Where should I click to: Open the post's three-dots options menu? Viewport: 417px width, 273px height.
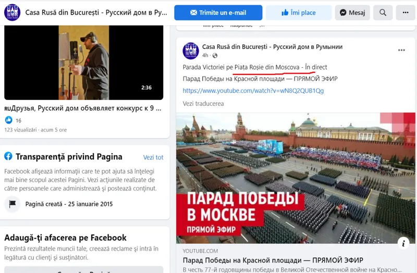coord(401,50)
